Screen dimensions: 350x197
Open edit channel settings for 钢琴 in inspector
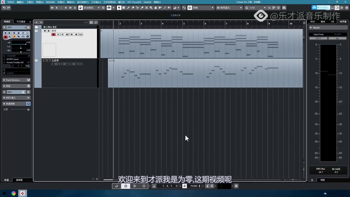click(x=28, y=27)
